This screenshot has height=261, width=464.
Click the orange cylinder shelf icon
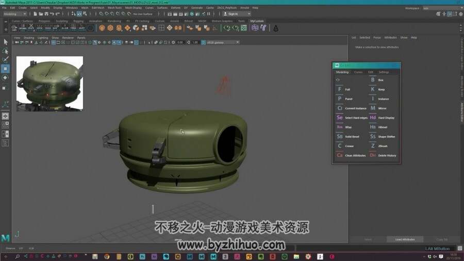click(119, 28)
